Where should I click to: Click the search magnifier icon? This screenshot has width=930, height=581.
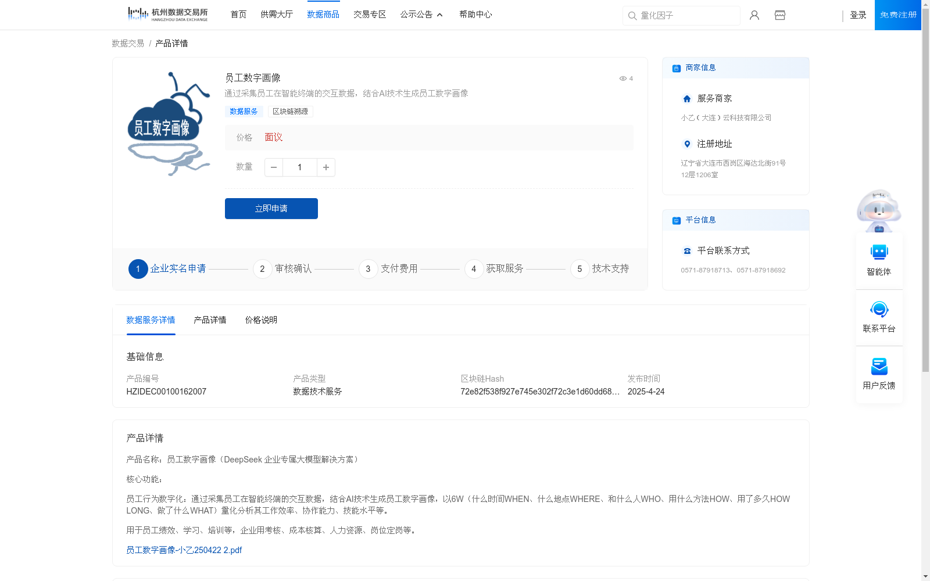632,16
